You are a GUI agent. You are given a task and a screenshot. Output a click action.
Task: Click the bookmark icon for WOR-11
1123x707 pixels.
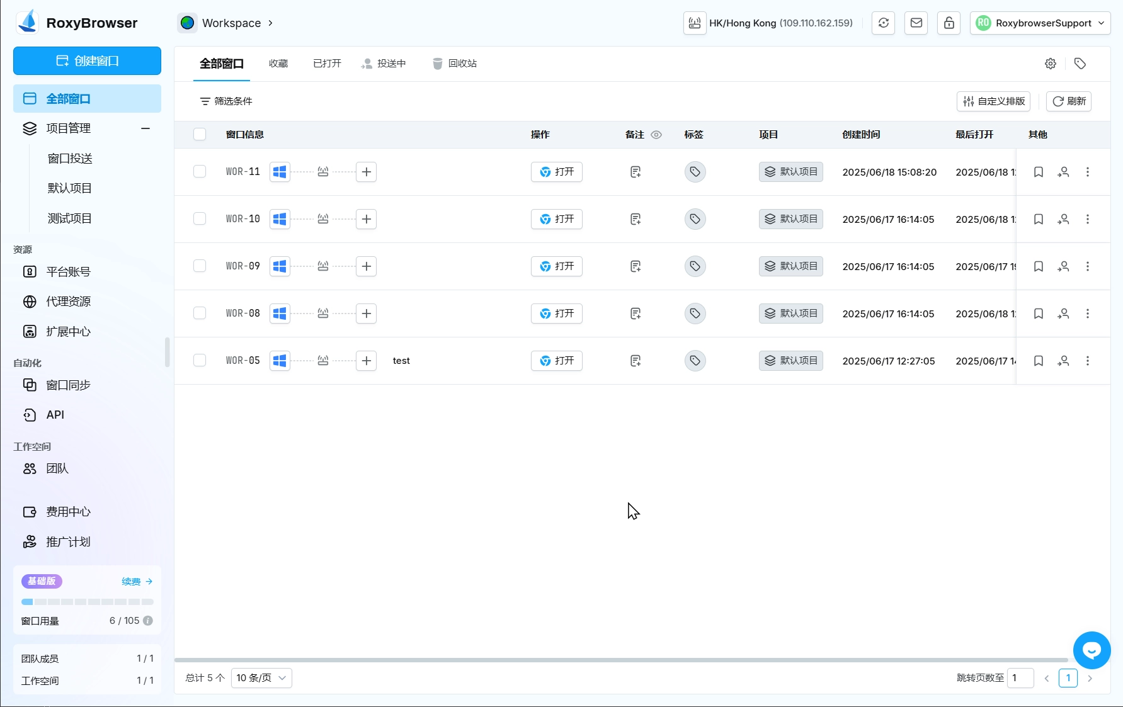(1039, 172)
